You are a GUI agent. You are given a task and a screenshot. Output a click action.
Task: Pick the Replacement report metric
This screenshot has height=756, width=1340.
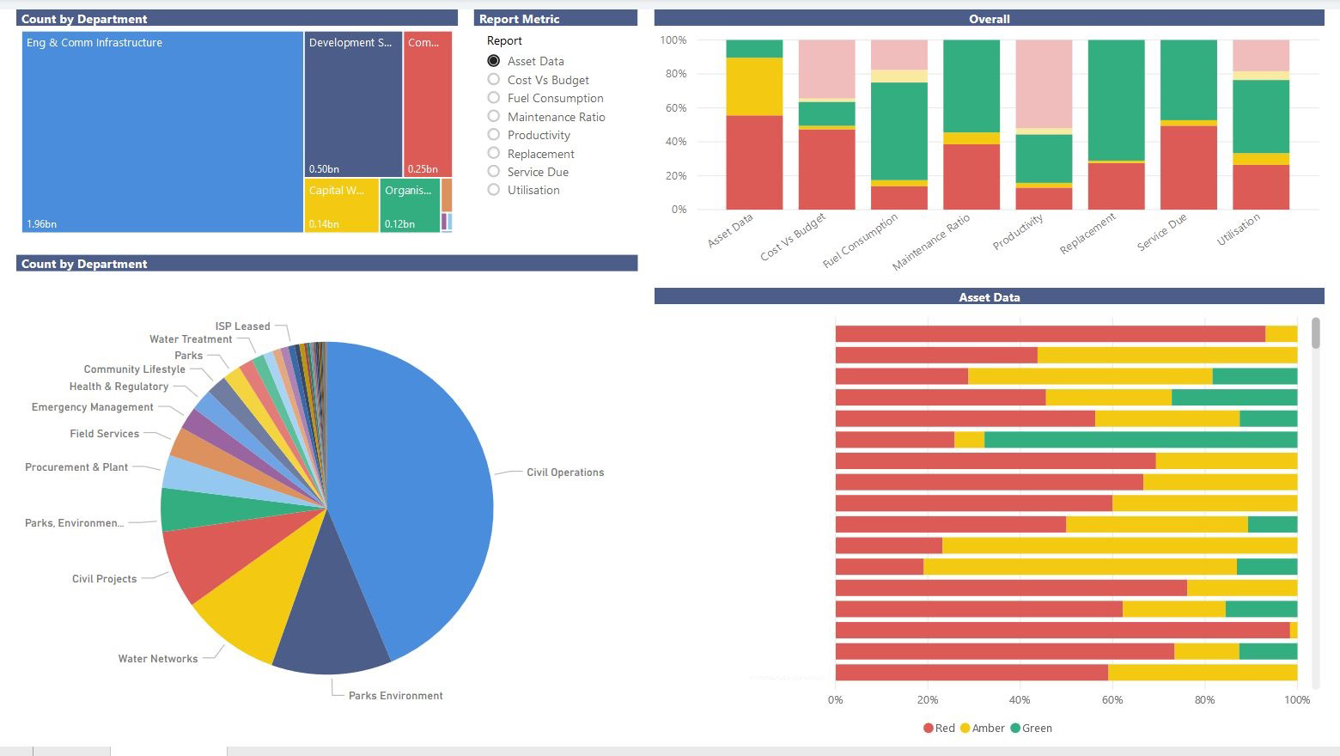click(x=494, y=153)
